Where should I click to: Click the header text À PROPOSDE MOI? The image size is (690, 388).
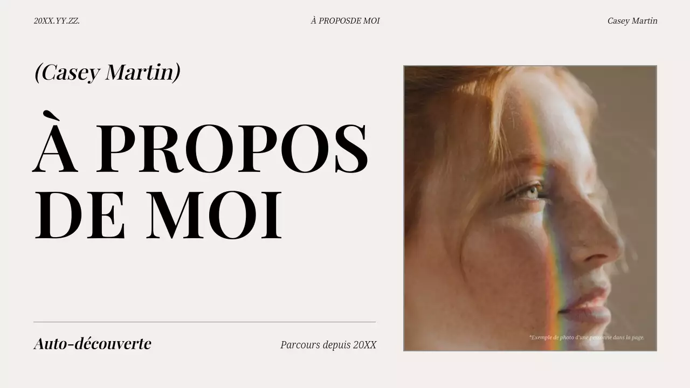coord(345,21)
